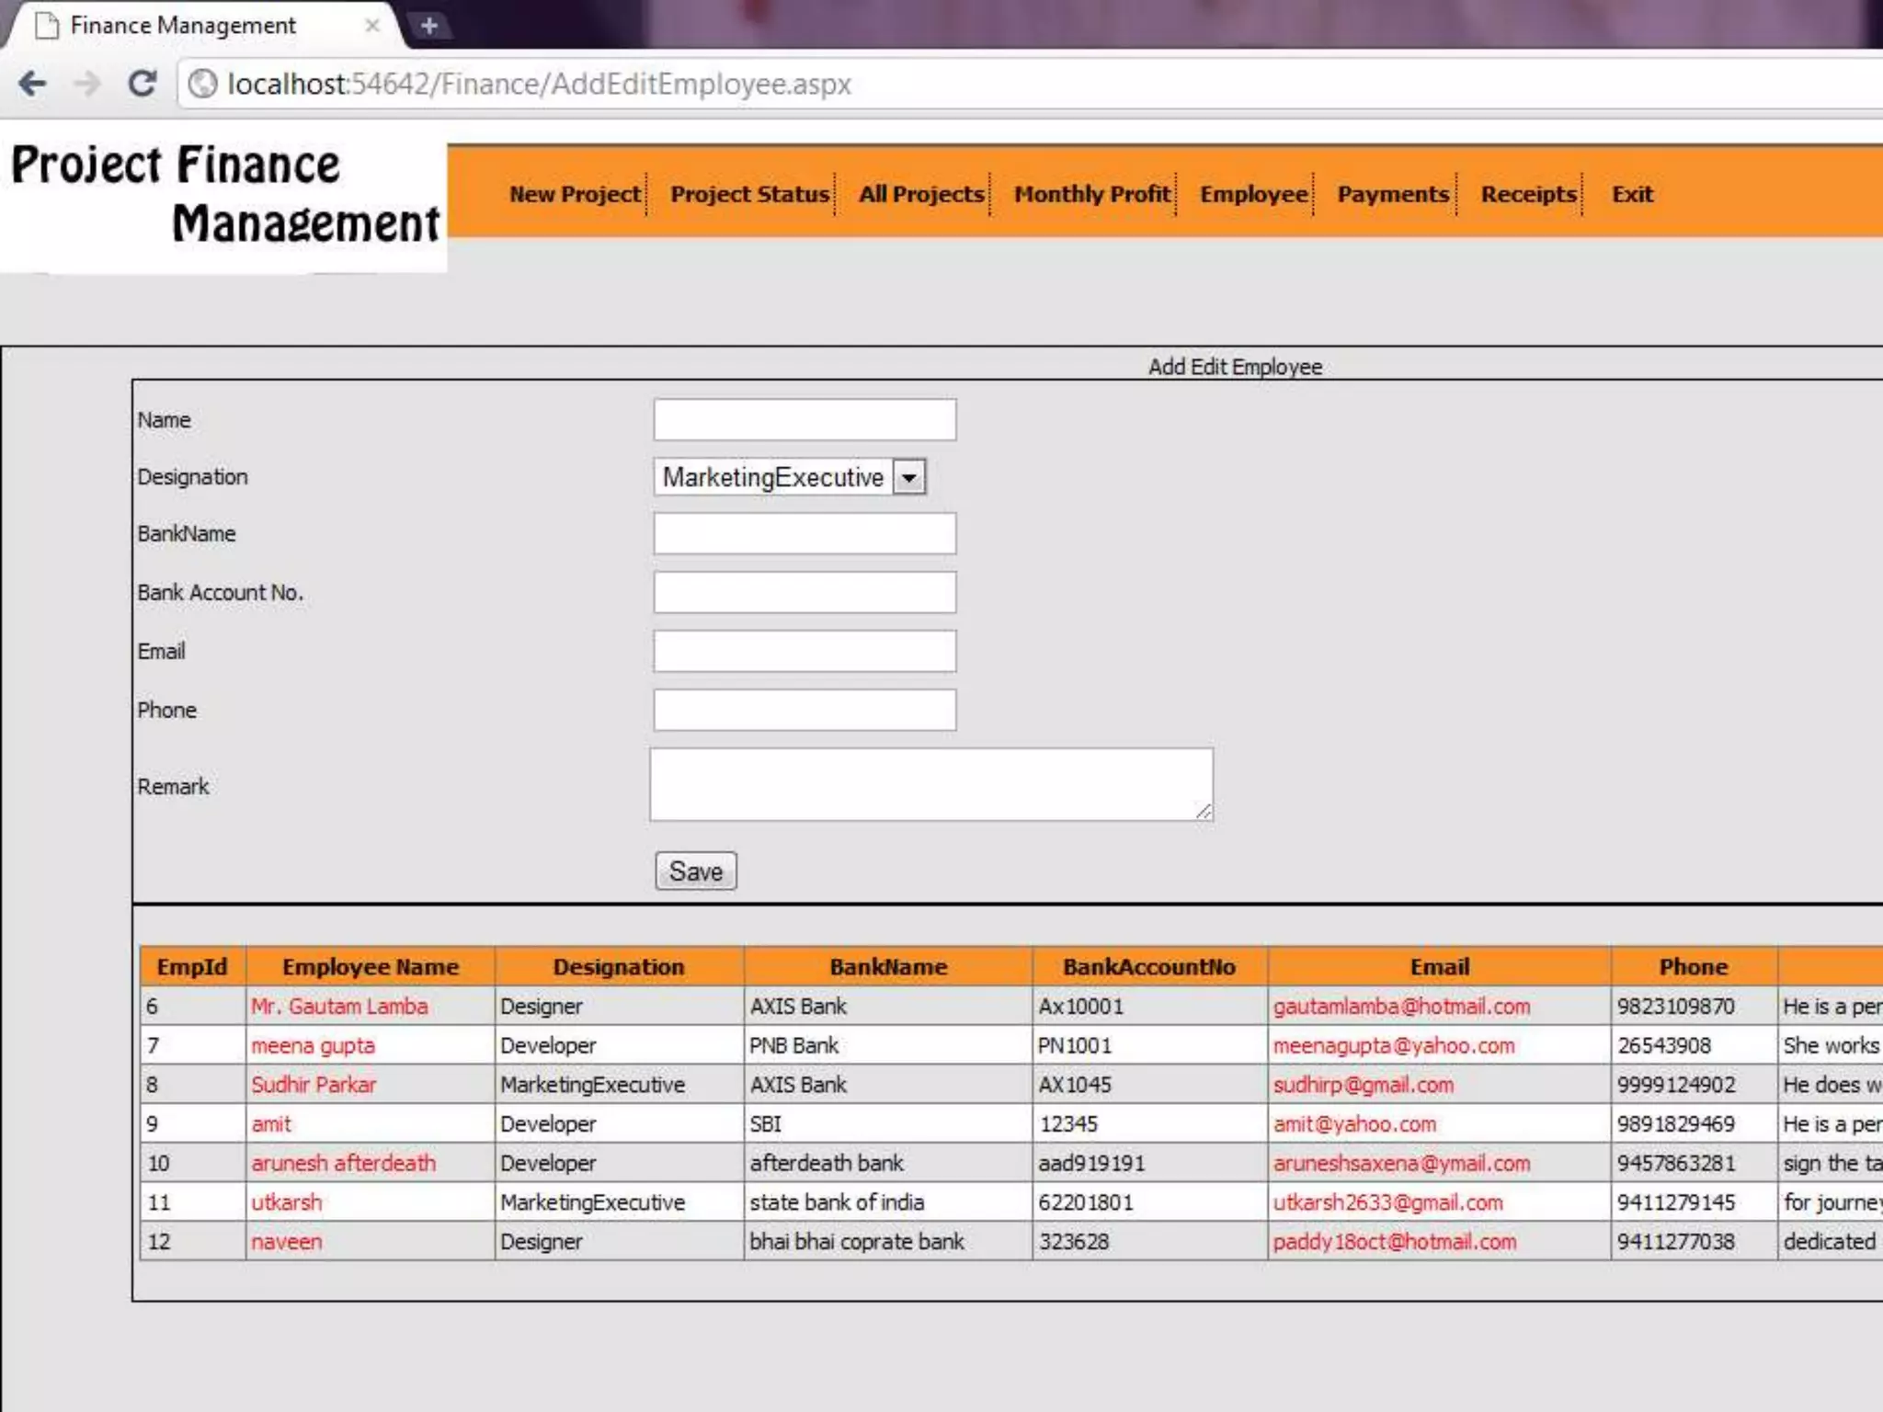Click the sudhirp@gmail.com email link
Viewport: 1883px width, 1412px height.
point(1363,1085)
